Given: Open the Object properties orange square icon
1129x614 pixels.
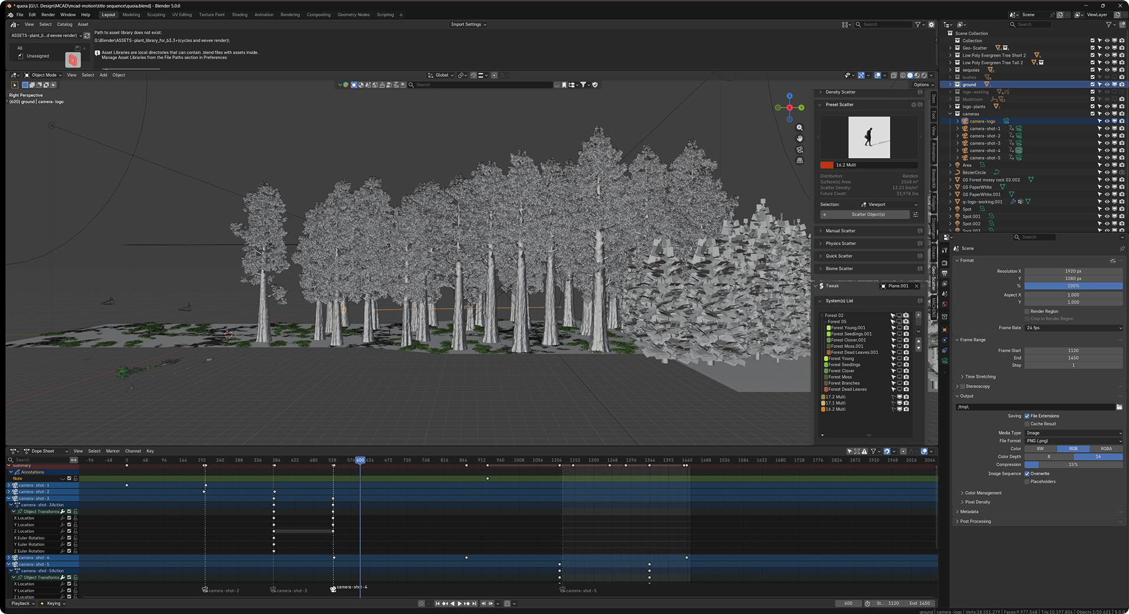Looking at the screenshot, I should [944, 330].
